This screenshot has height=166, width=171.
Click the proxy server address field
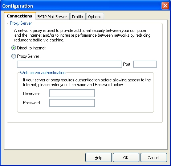point(69,64)
